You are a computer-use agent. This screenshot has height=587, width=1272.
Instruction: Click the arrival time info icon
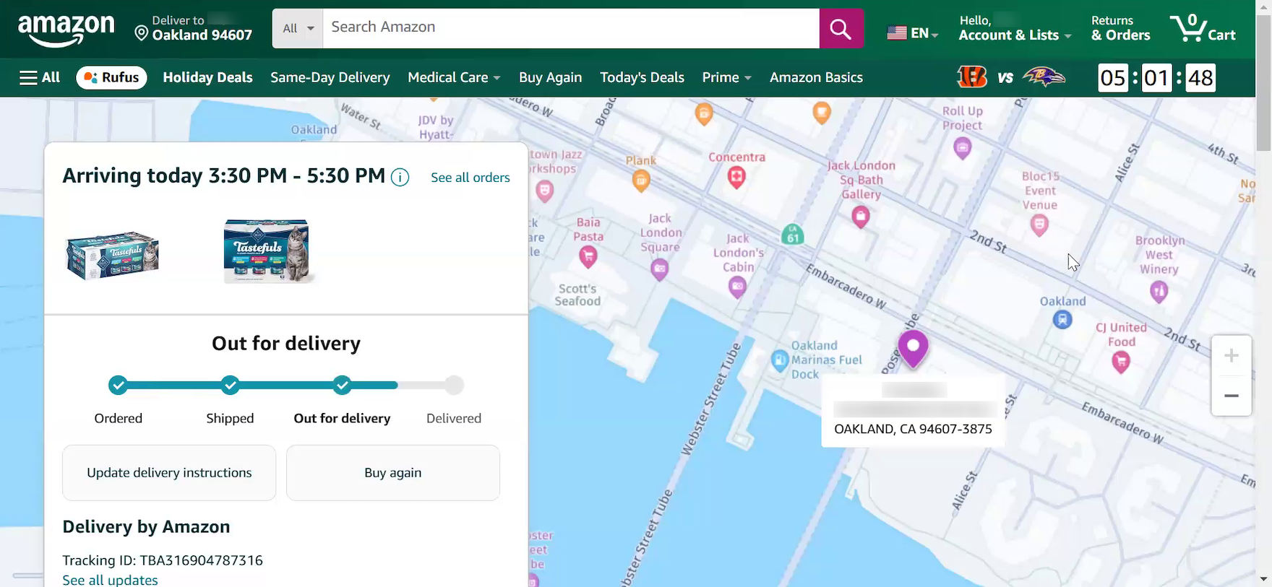click(400, 177)
